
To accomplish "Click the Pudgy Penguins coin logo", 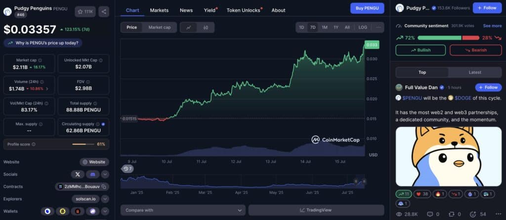I will (x=7, y=12).
